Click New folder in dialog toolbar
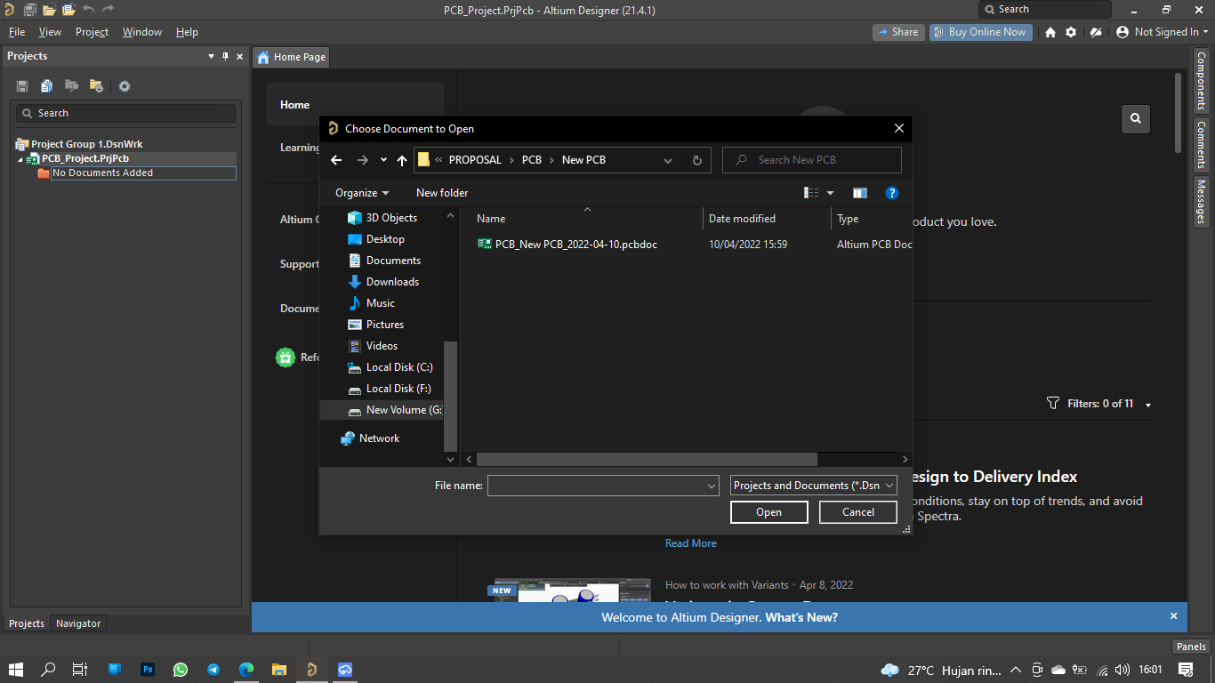1215x683 pixels. point(442,193)
